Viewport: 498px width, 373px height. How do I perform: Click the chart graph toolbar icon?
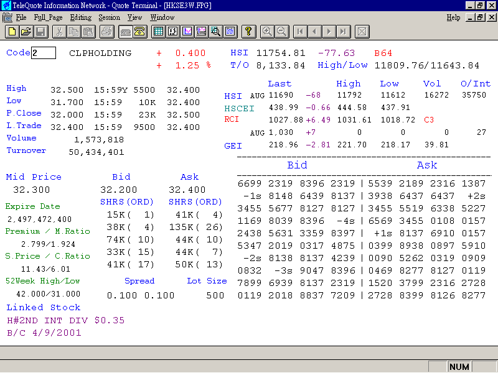(x=187, y=32)
